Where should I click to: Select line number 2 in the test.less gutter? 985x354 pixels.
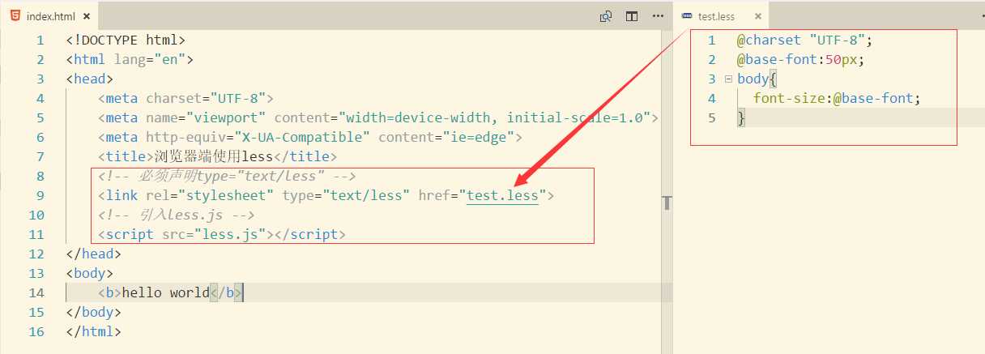click(712, 59)
